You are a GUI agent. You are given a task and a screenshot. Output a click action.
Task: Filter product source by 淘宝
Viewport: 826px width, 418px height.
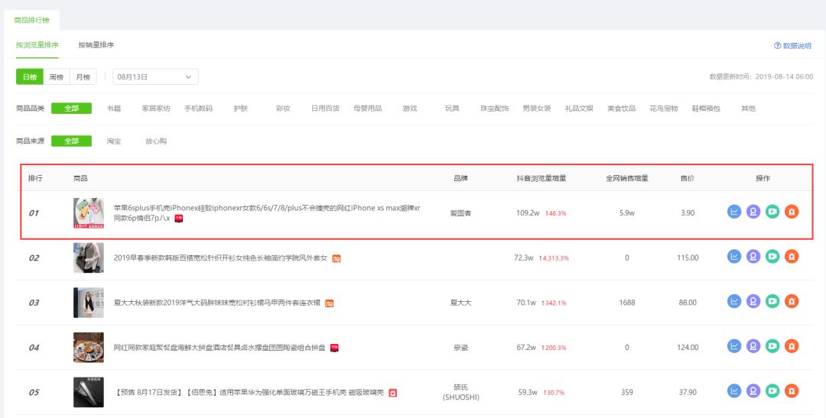pyautogui.click(x=114, y=141)
